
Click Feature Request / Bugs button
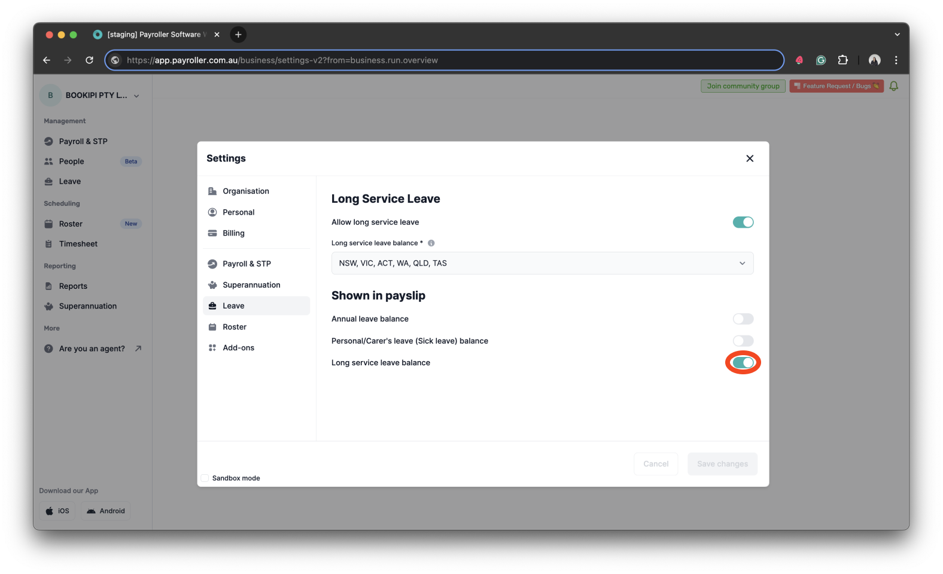click(x=836, y=86)
